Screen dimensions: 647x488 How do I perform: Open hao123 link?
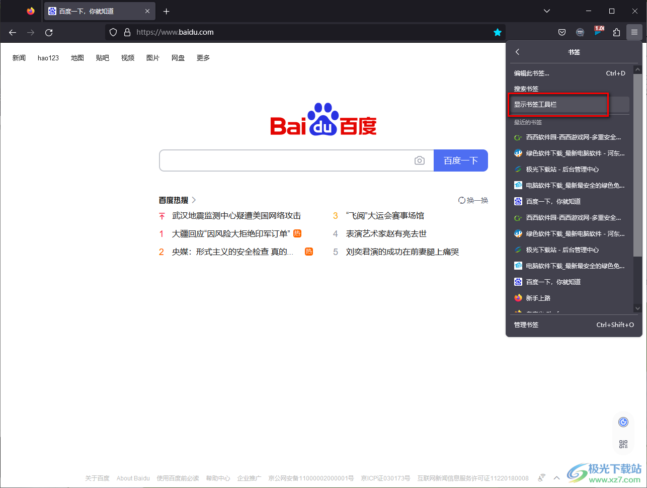coord(48,58)
